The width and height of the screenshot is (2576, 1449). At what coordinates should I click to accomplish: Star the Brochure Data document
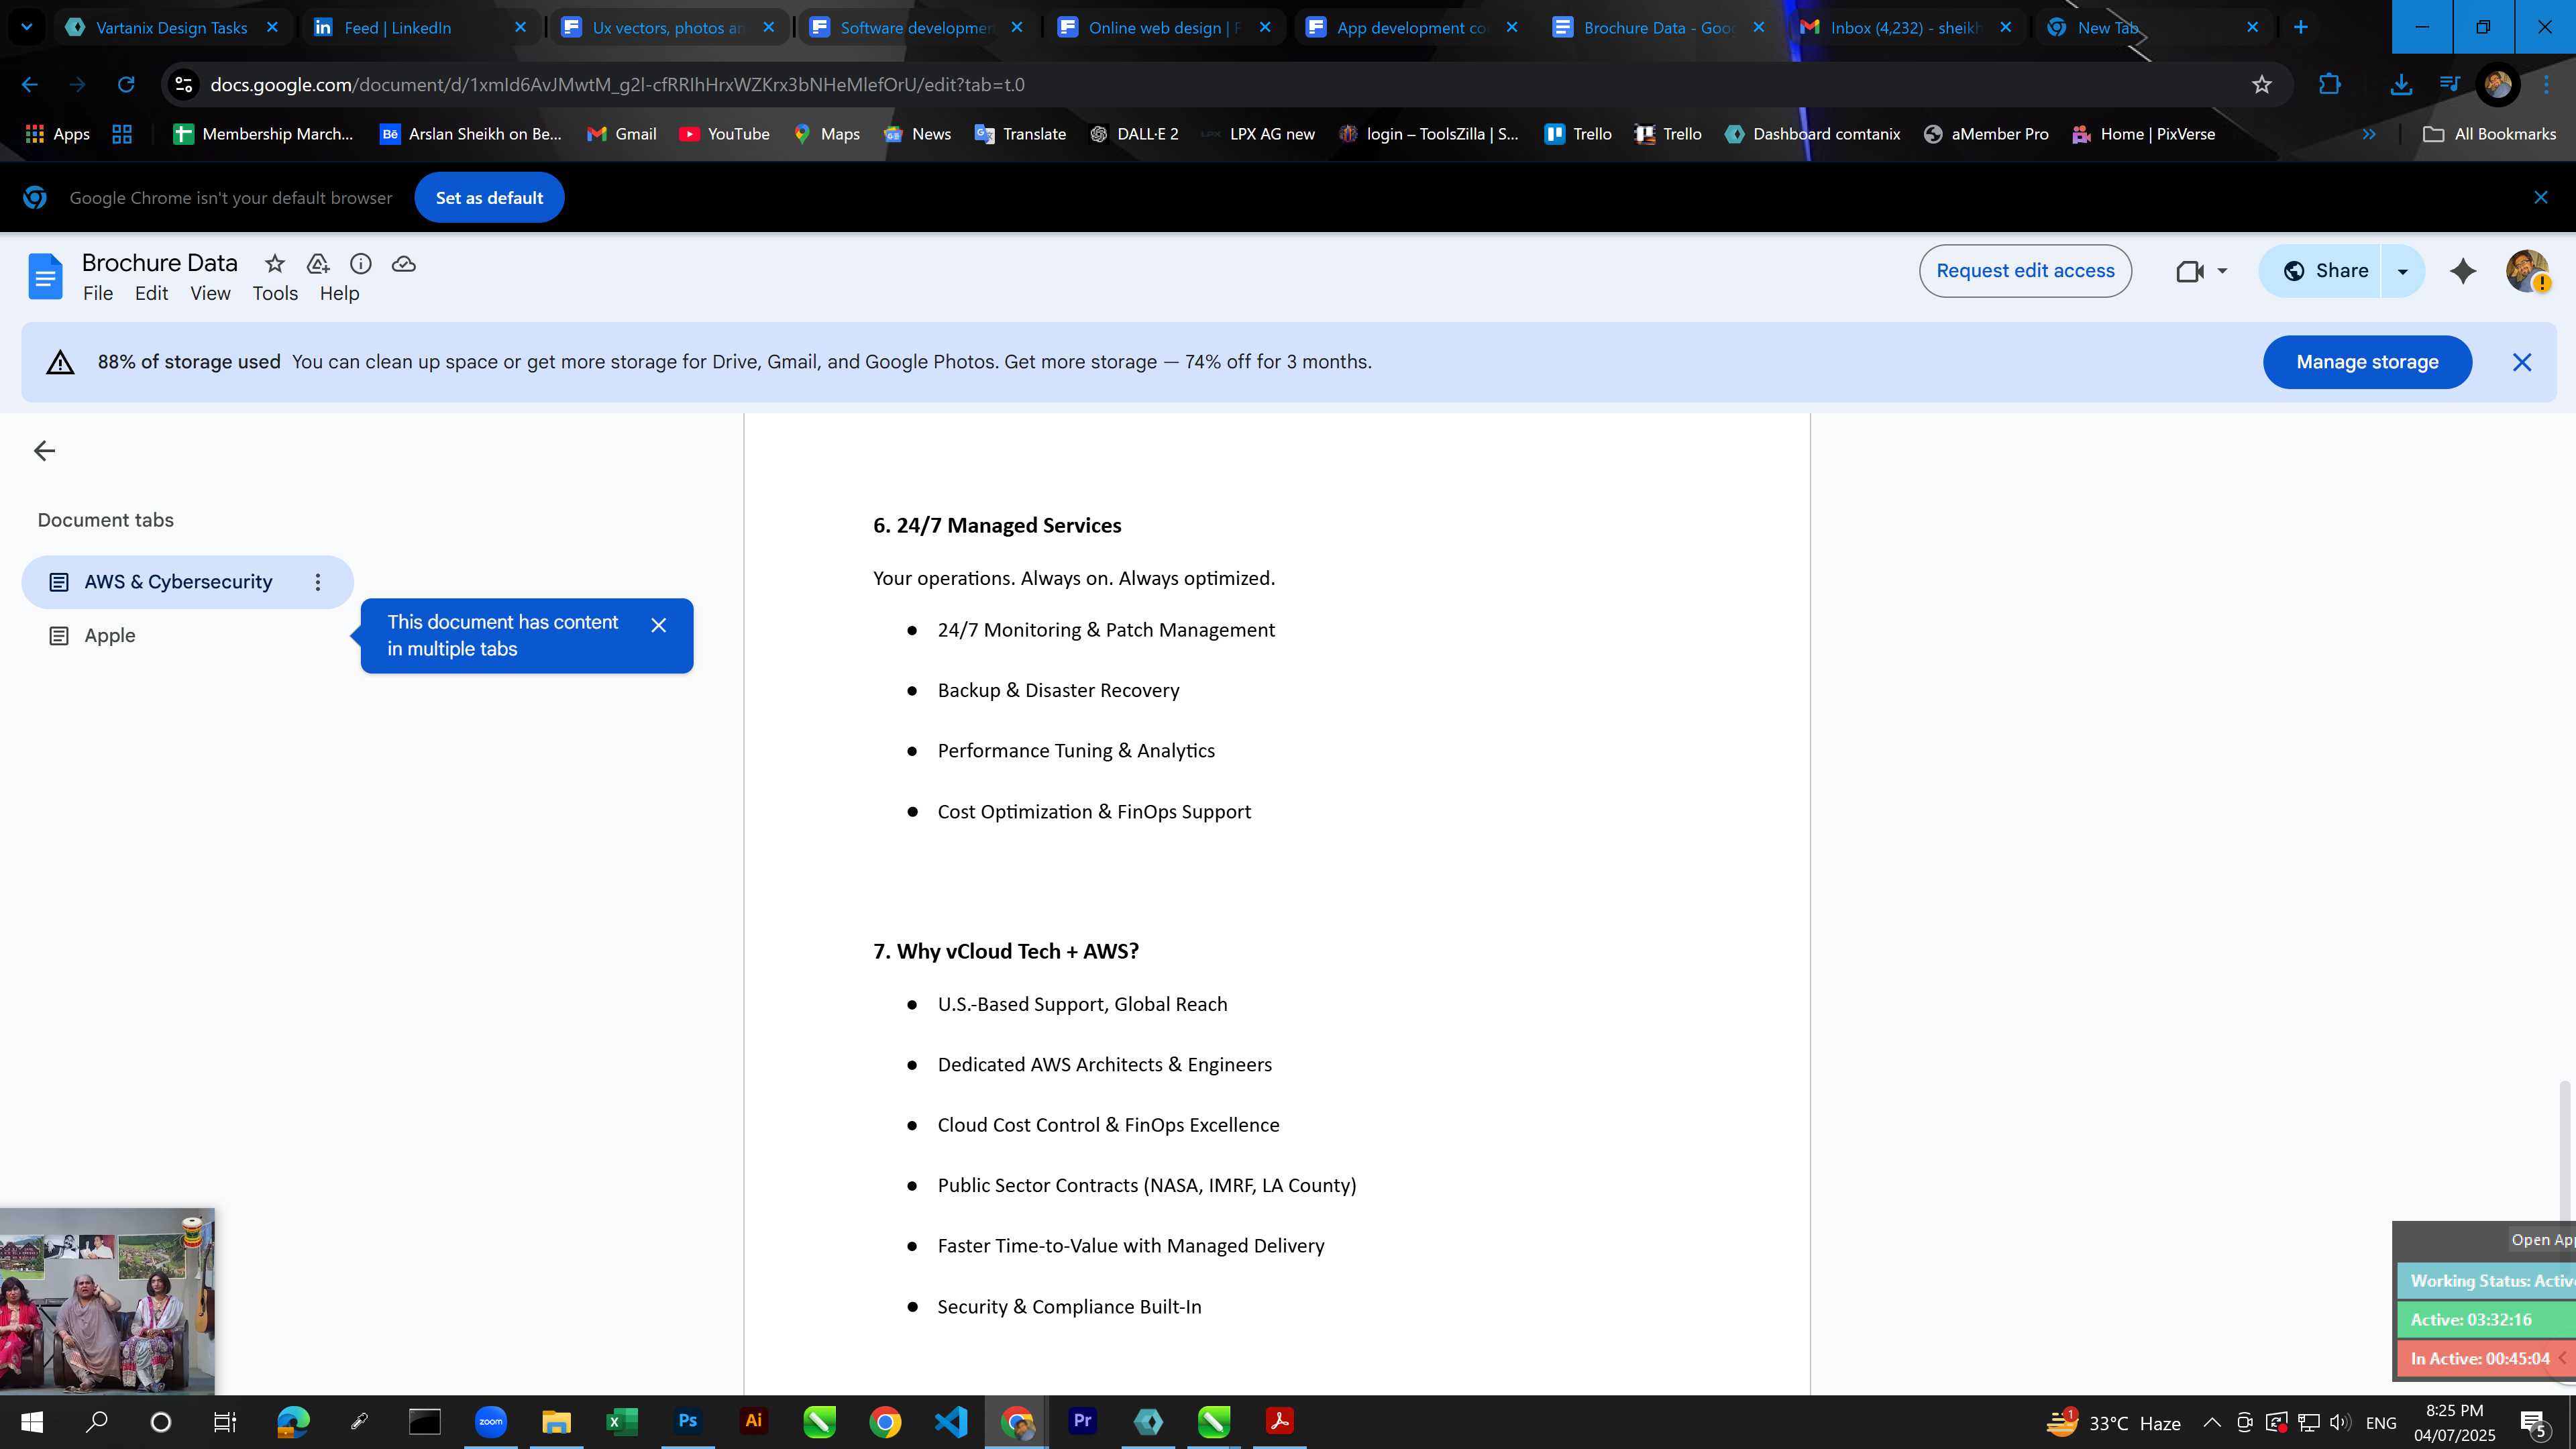(x=274, y=264)
